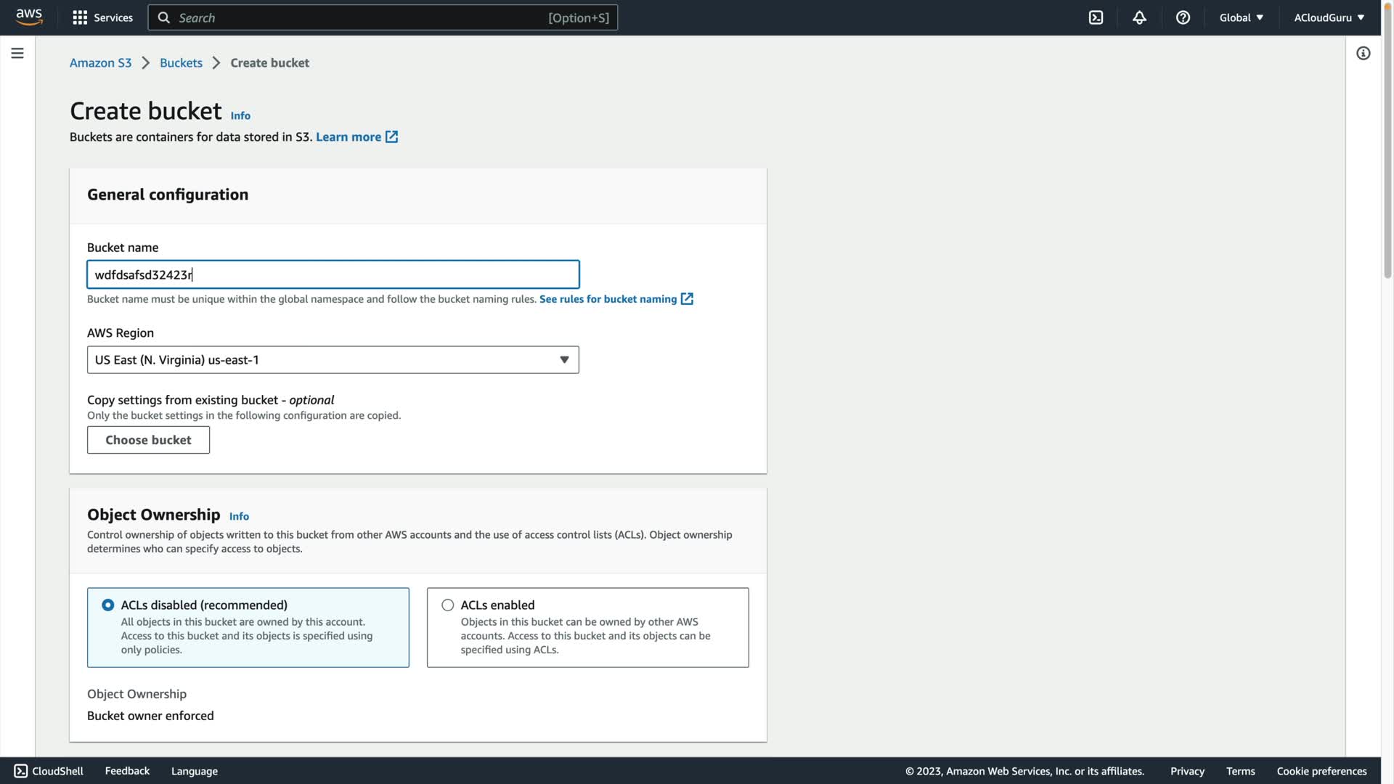Viewport: 1394px width, 784px height.
Task: Expand the hamburger side navigation
Action: [x=17, y=53]
